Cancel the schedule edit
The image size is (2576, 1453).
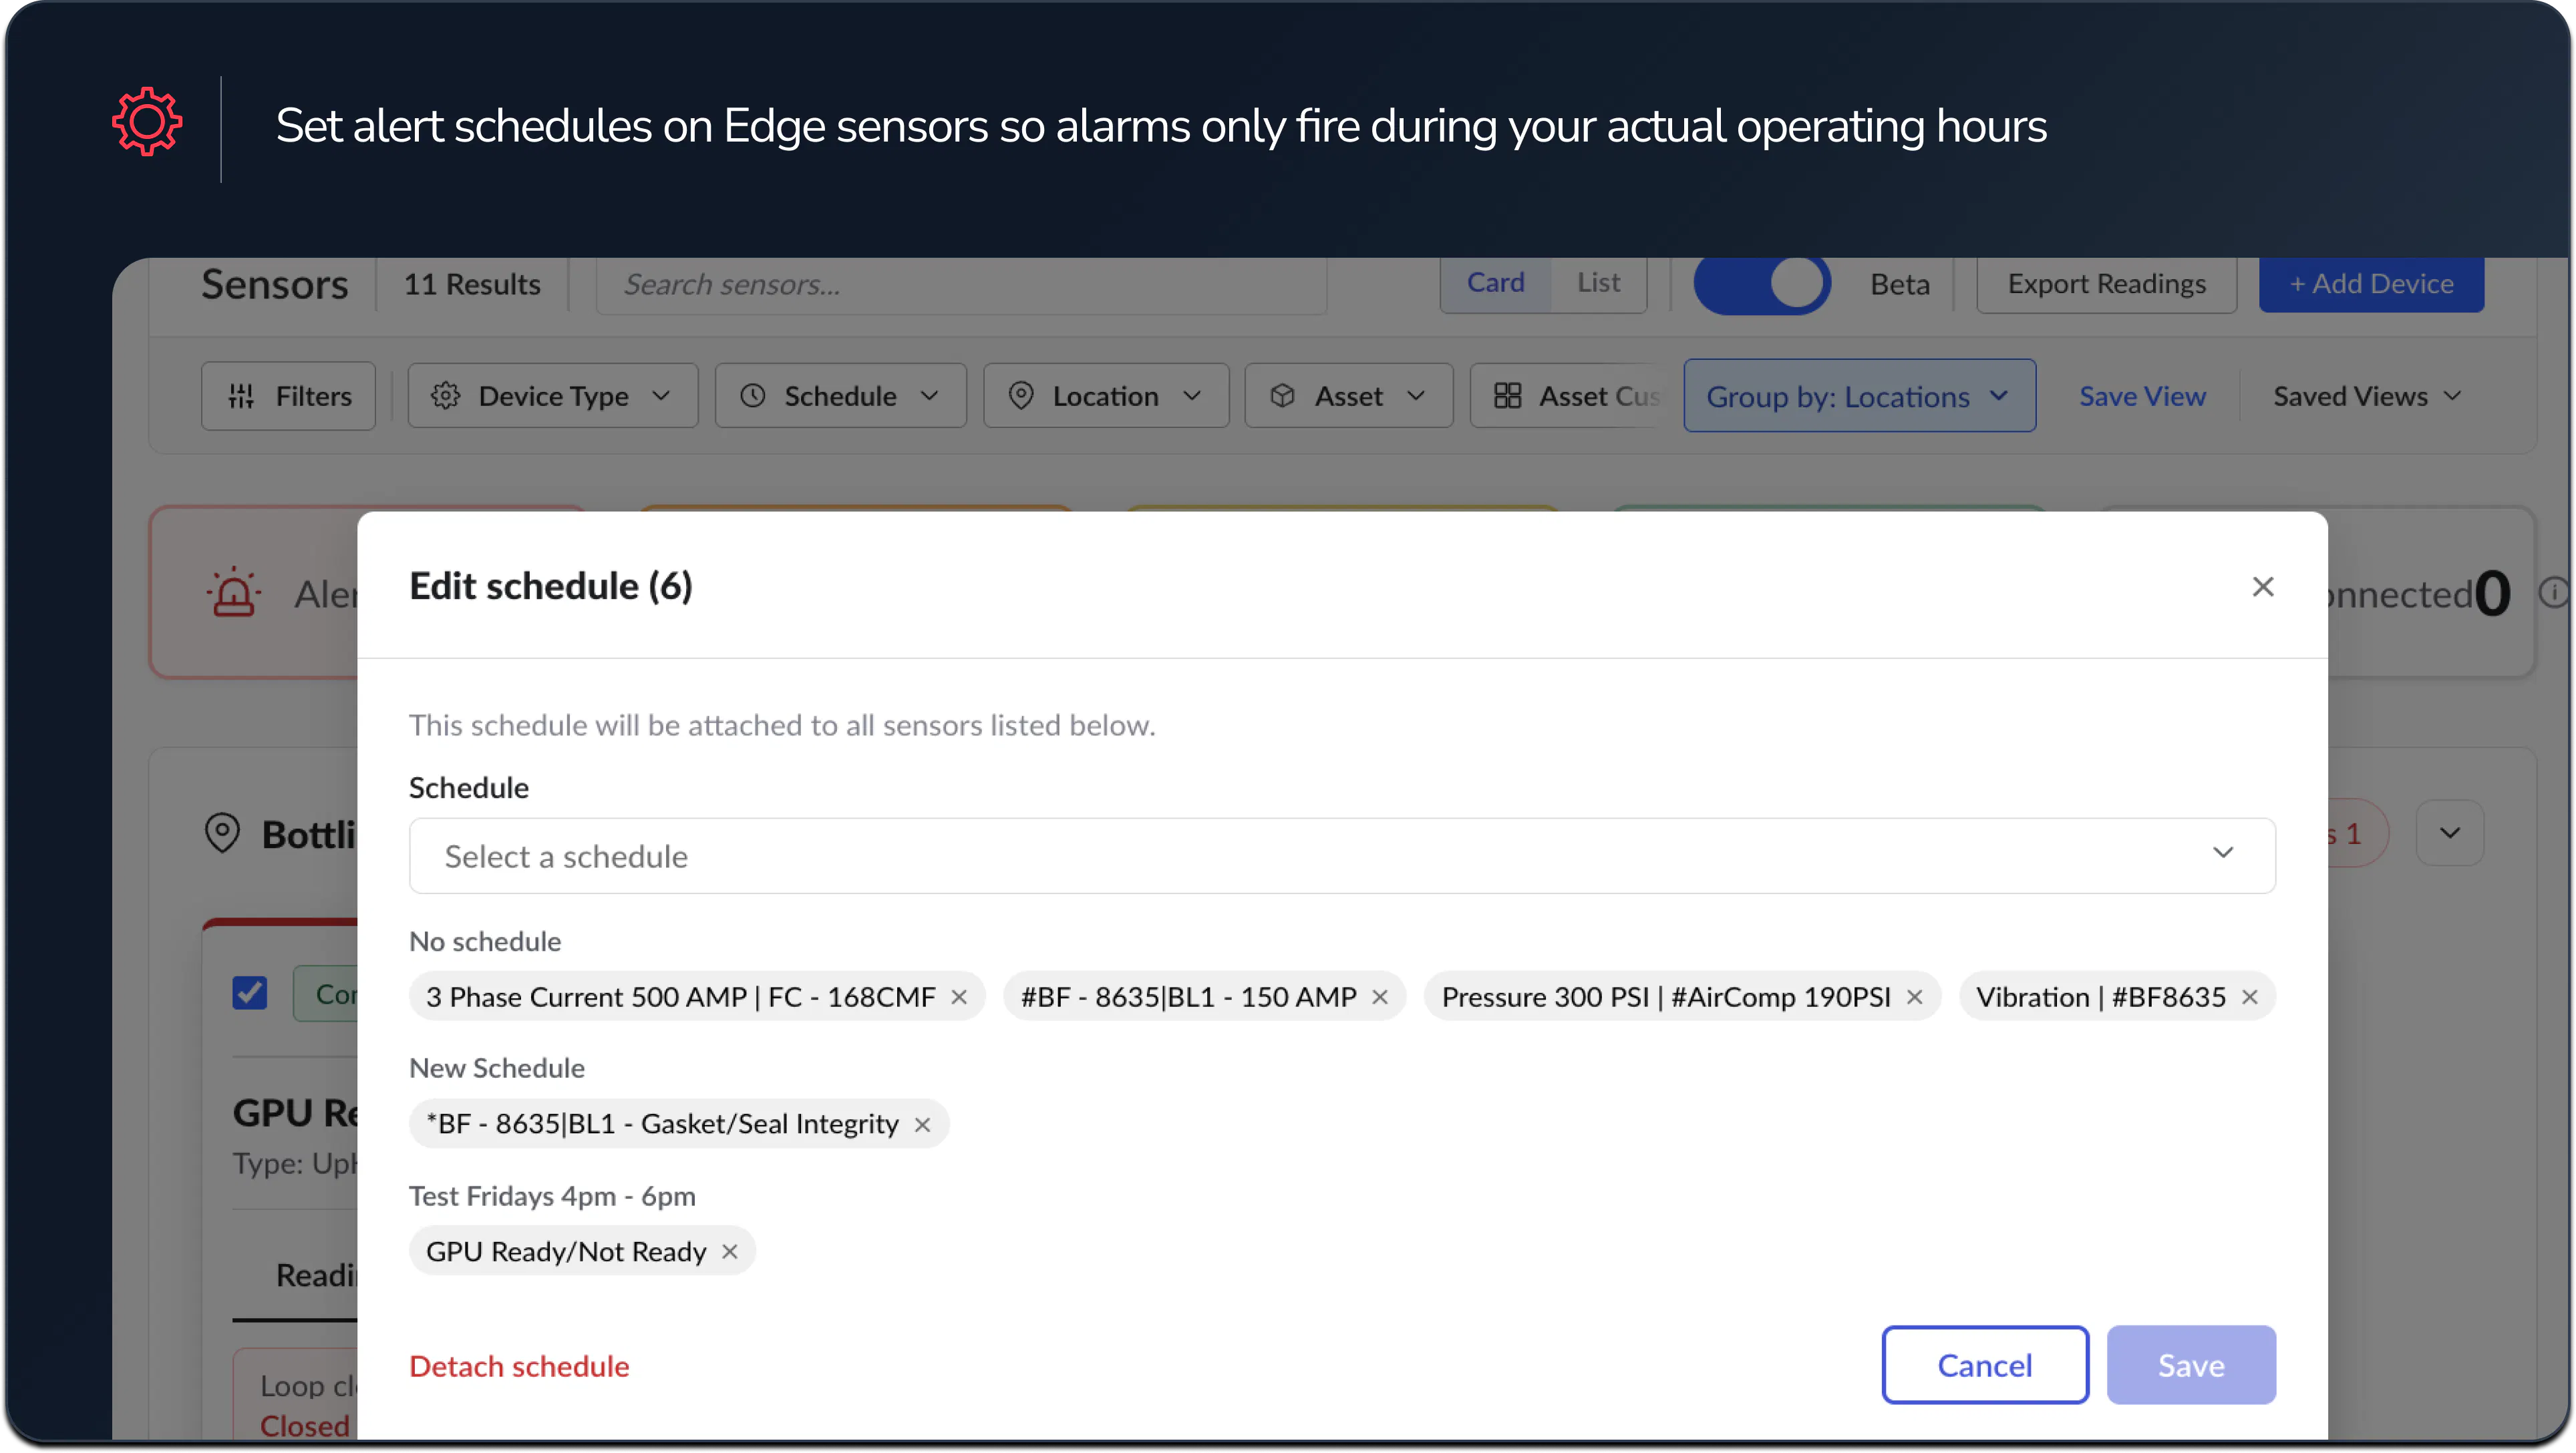click(x=1985, y=1365)
